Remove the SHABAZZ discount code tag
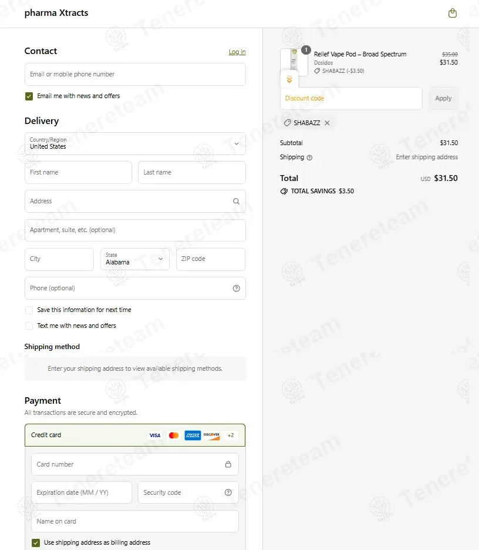 click(327, 123)
